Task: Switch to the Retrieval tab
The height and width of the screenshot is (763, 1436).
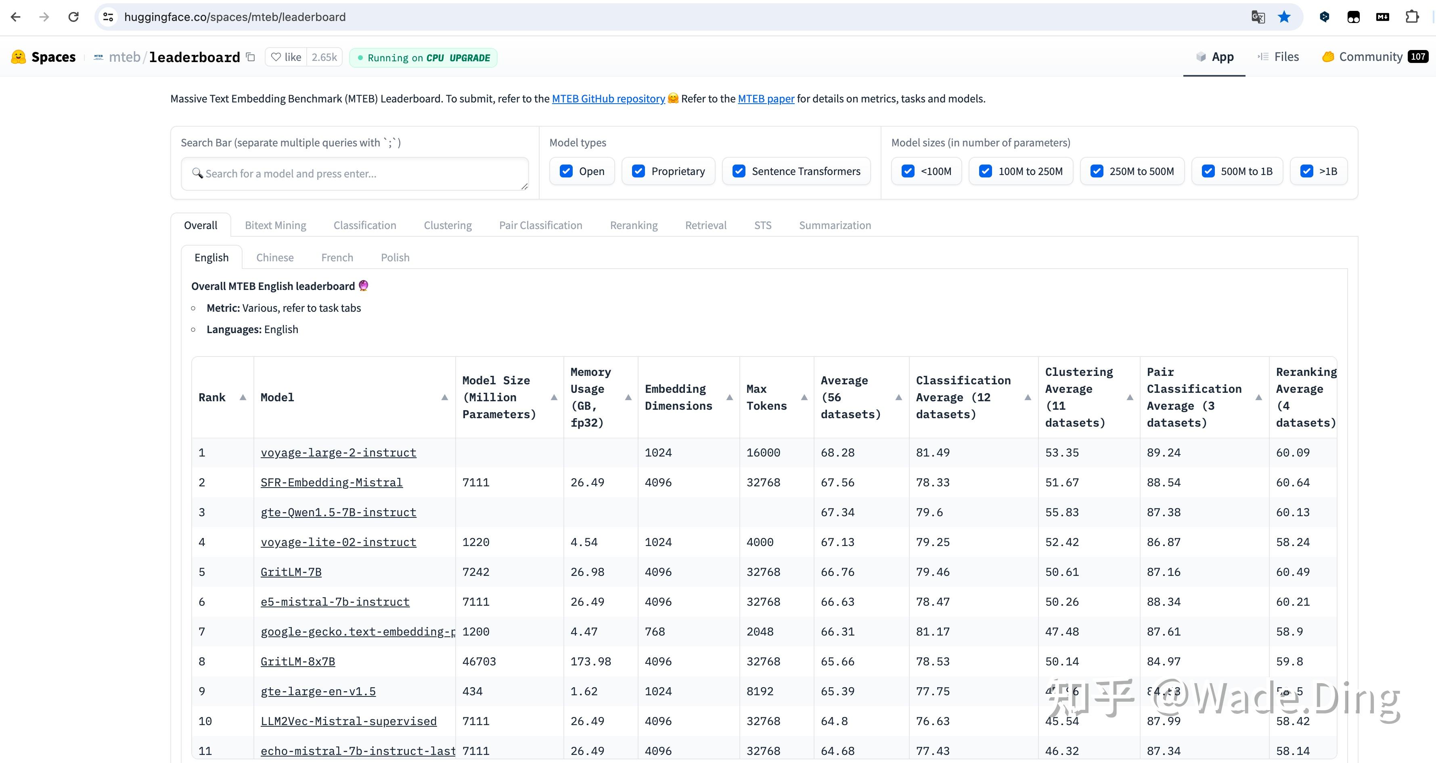Action: click(x=705, y=225)
